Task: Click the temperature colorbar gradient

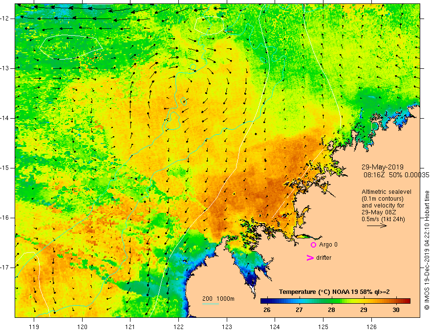Action: [335, 301]
